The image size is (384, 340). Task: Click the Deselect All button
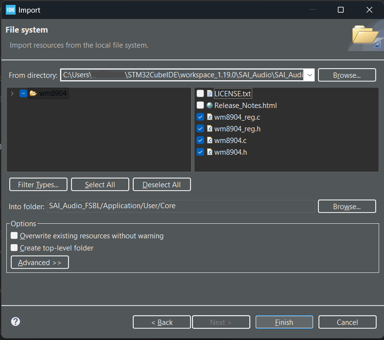(x=162, y=185)
